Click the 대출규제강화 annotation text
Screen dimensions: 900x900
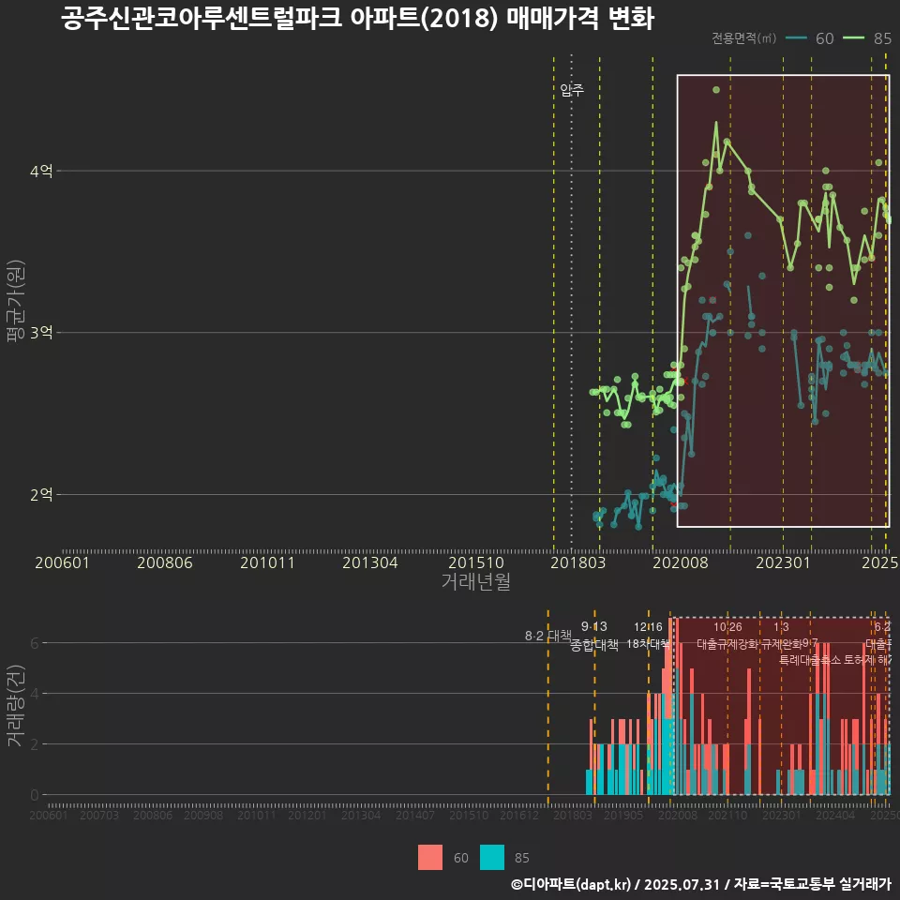(x=727, y=643)
